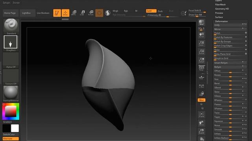Expand the FiberMesh subpalette
Viewport: 252px width, 141px height.
(x=220, y=5)
